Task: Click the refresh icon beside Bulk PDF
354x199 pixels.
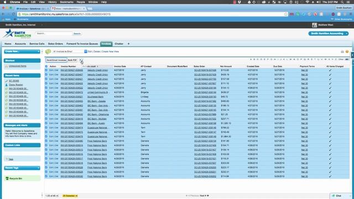Action: coord(81,60)
